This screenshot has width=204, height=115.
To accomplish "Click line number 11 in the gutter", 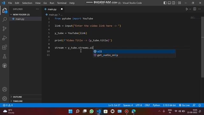I will point(48,55).
